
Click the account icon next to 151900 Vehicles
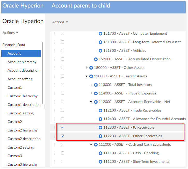point(100,51)
